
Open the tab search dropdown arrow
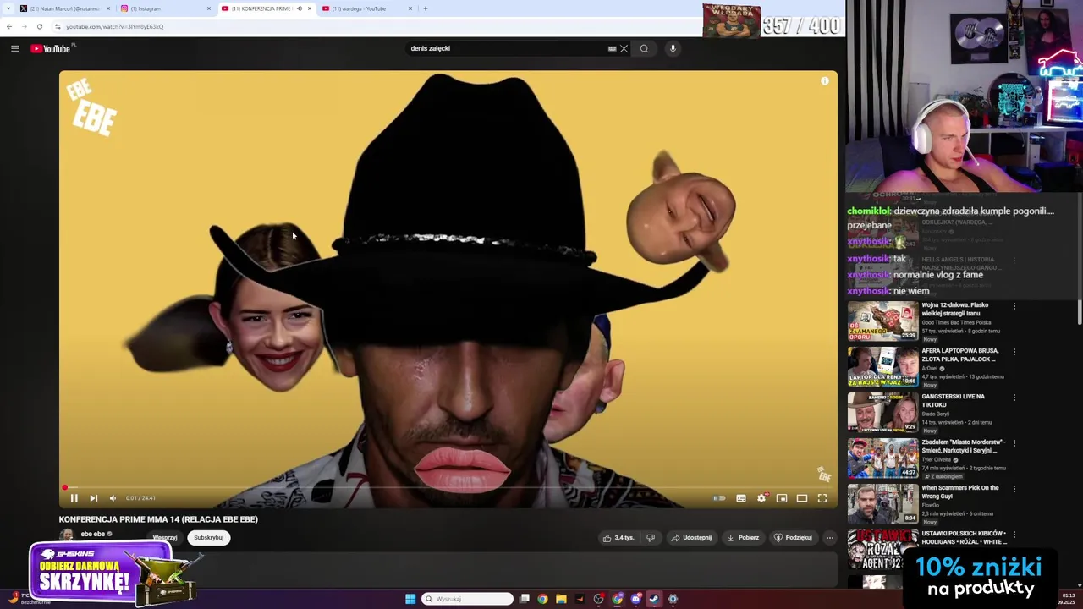[x=7, y=8]
